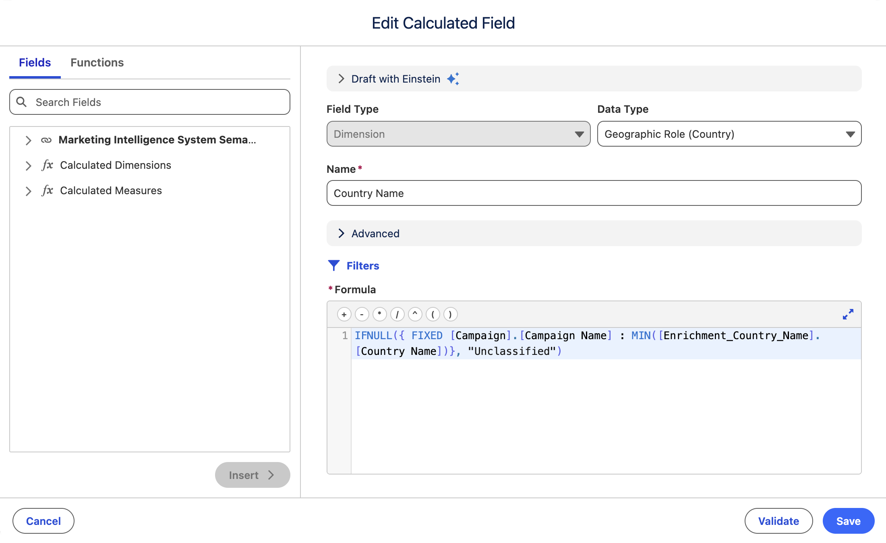Click the Einstein sparkle icon

(x=453, y=79)
